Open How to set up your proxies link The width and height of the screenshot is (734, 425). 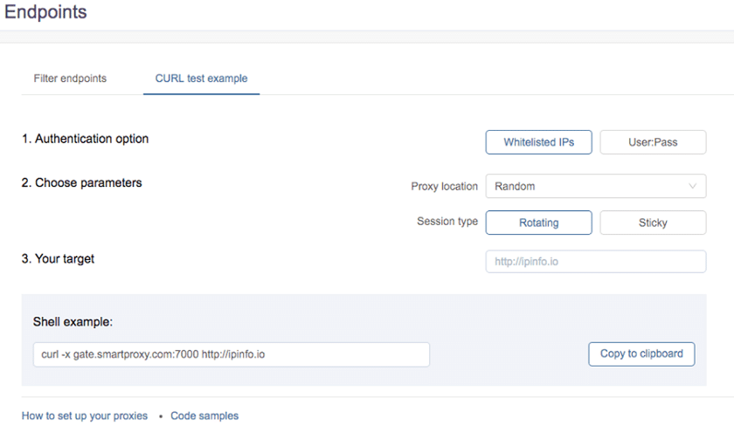point(85,416)
